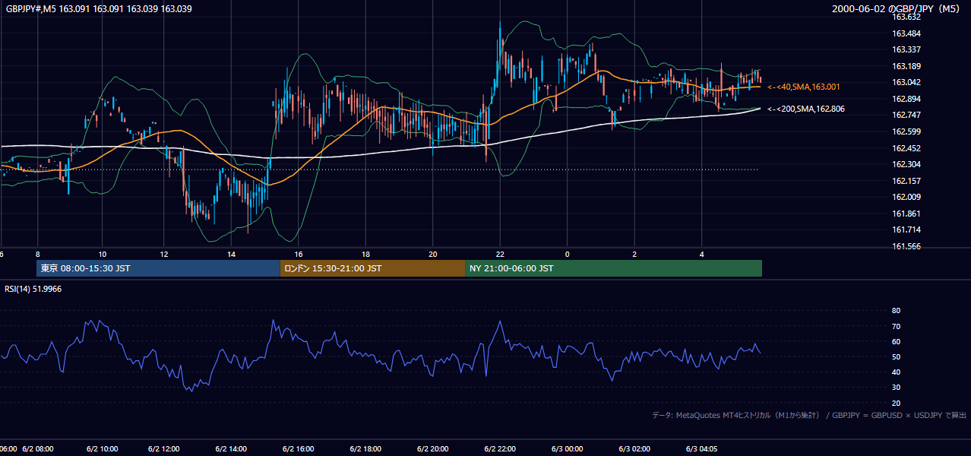Click price axis value 163.042
The height and width of the screenshot is (456, 971).
tap(906, 82)
